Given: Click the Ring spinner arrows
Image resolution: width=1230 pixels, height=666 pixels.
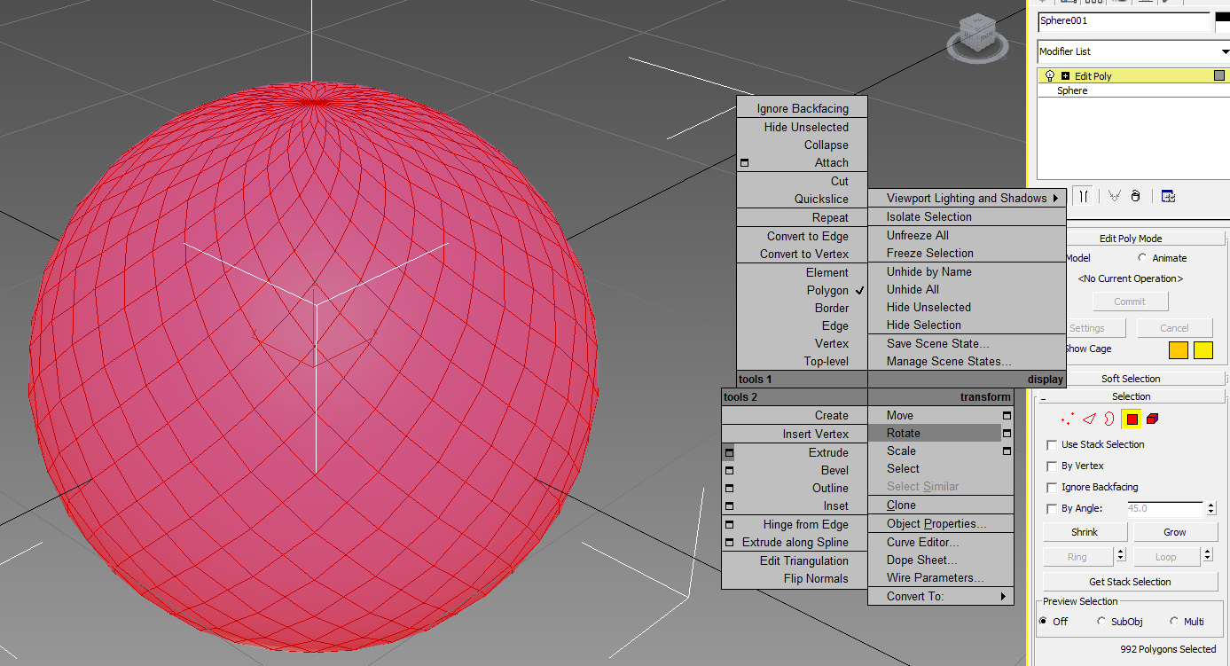Looking at the screenshot, I should 1121,556.
